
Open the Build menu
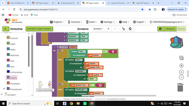click(x=91, y=22)
